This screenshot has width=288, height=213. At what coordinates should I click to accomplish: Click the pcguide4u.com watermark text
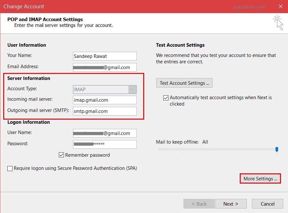coord(249,7)
